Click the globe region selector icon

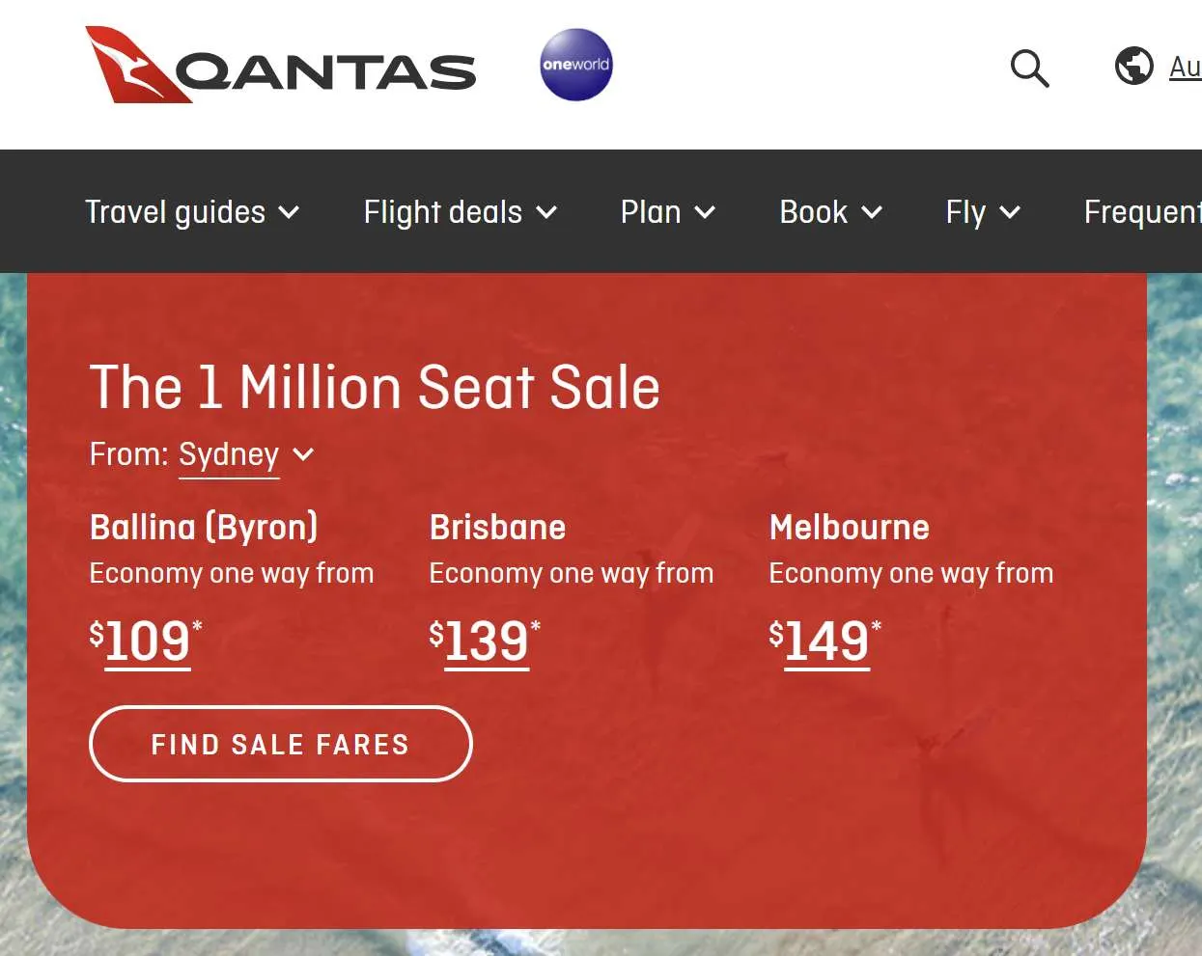coord(1133,66)
